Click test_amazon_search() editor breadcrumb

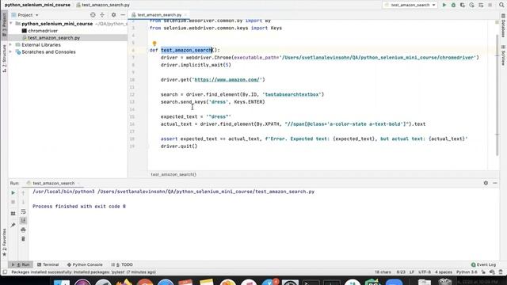tap(173, 174)
